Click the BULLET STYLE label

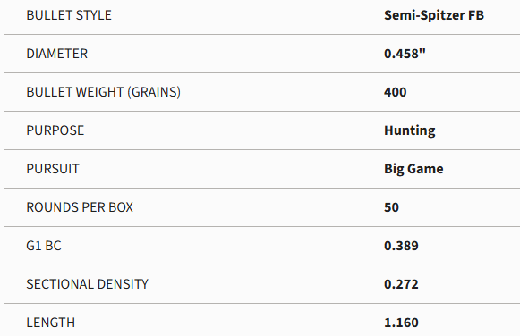point(69,15)
